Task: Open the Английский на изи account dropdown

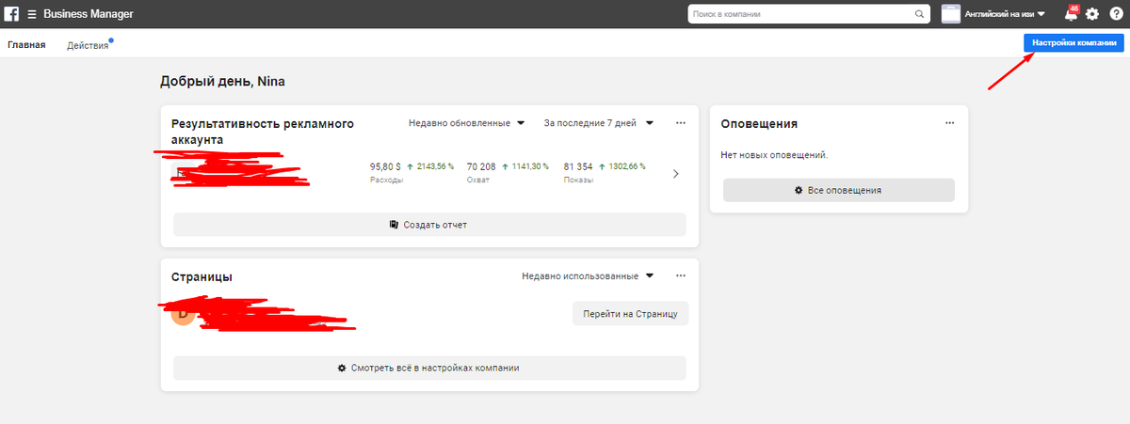Action: coord(1005,14)
